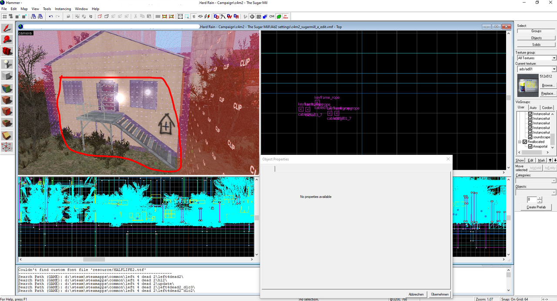Switch to the Cordon visgroups tab
The height and width of the screenshot is (301, 557).
[x=547, y=107]
